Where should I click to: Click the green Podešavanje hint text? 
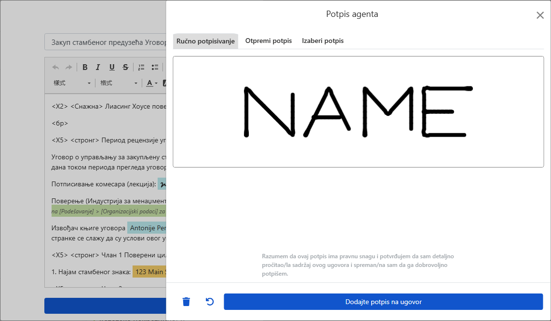(108, 211)
